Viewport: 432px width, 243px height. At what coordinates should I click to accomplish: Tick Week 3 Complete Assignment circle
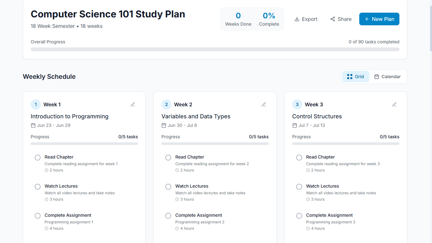(299, 216)
